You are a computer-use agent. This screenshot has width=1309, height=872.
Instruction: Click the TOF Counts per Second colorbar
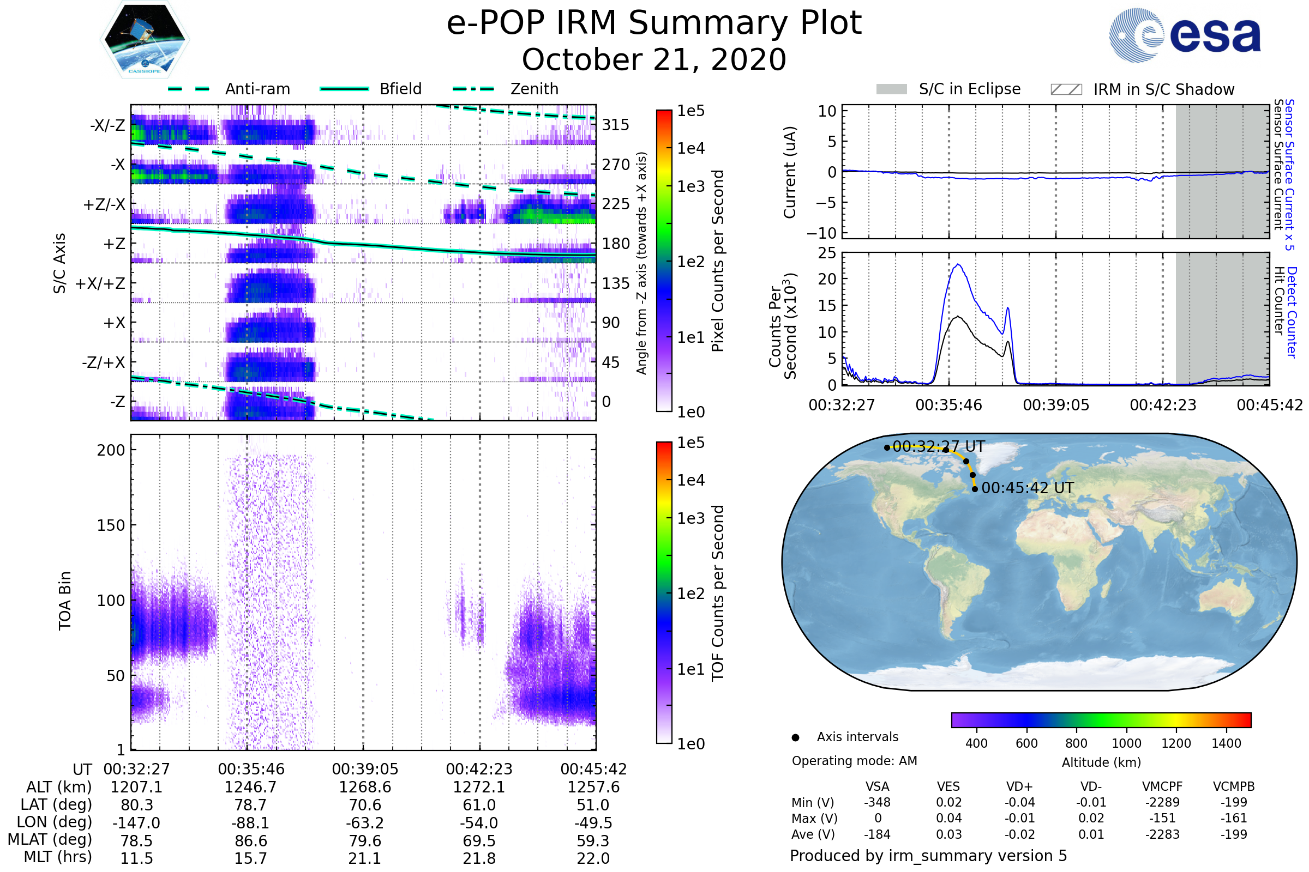(x=664, y=592)
